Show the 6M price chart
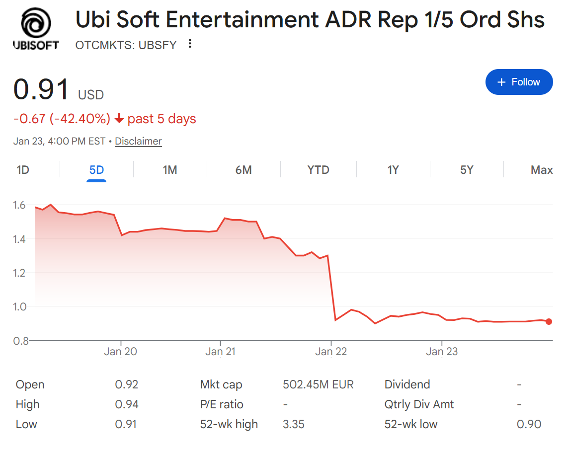Screen dimensions: 567x453 coord(243,170)
